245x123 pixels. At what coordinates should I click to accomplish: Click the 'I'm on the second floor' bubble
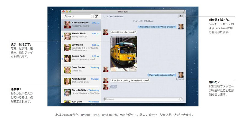coord(157,27)
